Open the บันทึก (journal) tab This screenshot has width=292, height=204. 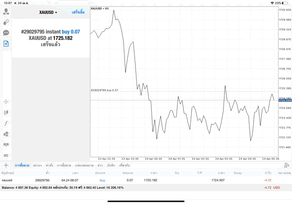(x=111, y=165)
